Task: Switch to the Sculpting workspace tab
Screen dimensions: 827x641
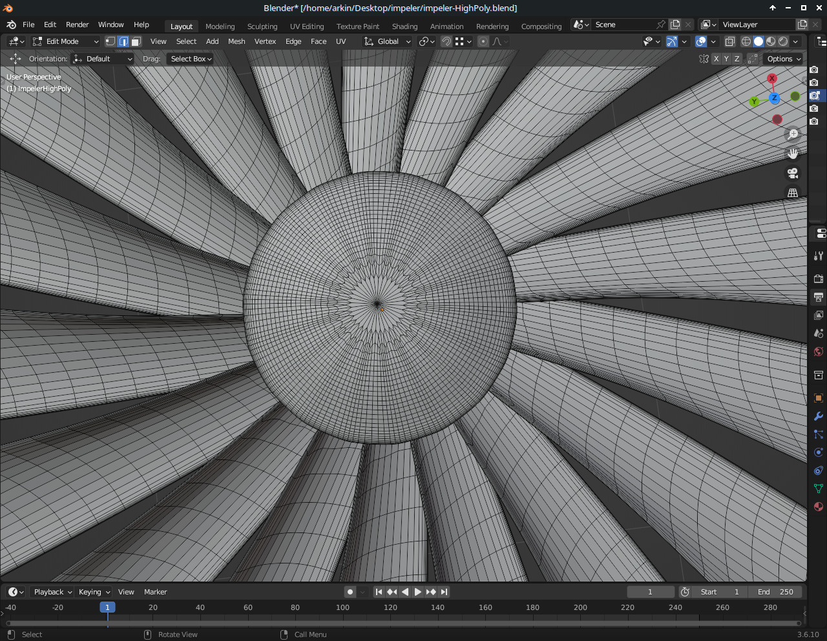Action: pyautogui.click(x=262, y=26)
